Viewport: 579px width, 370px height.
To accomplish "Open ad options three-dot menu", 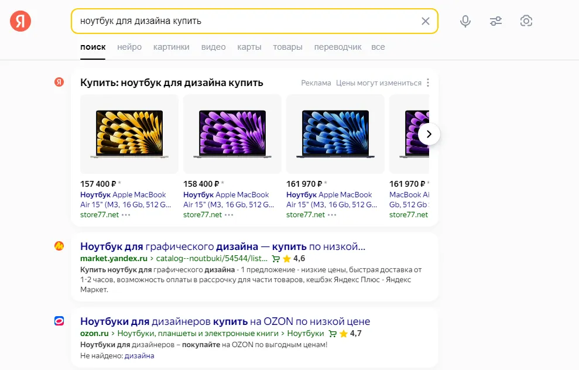I will pos(428,83).
